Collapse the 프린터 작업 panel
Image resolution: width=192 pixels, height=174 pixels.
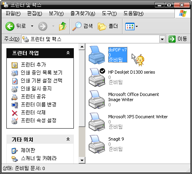[68, 53]
